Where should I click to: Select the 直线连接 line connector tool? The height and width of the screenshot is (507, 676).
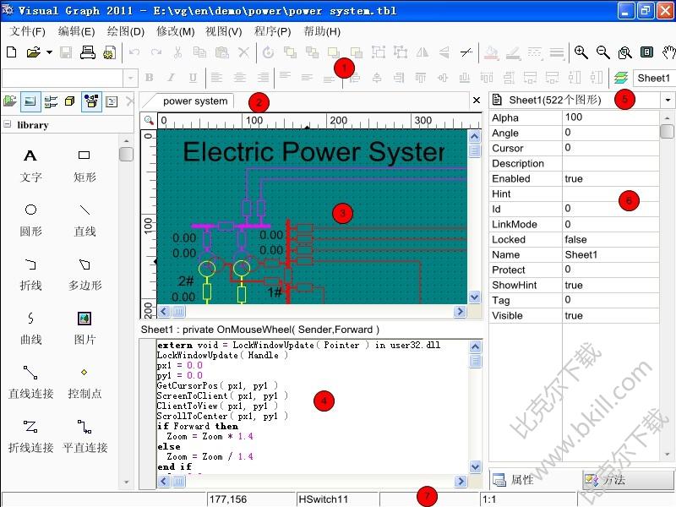[30, 383]
